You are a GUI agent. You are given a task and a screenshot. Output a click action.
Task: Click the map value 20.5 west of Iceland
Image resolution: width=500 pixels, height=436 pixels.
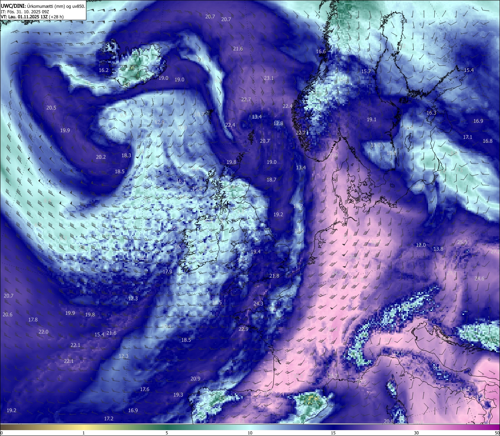51,108
